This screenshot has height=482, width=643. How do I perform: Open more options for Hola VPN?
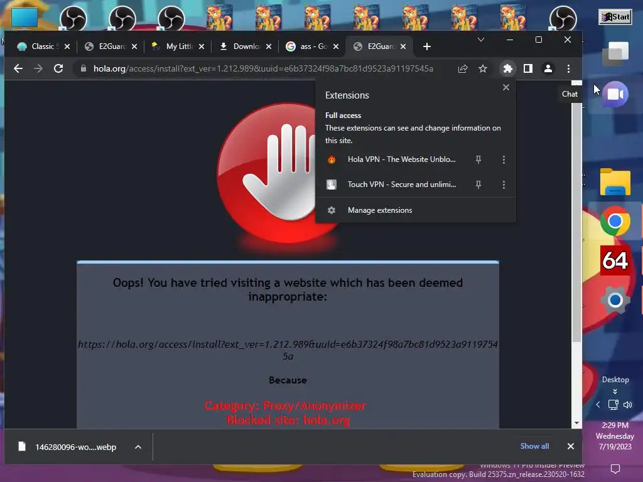coord(504,159)
